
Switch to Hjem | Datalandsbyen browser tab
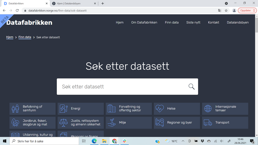coord(74,3)
